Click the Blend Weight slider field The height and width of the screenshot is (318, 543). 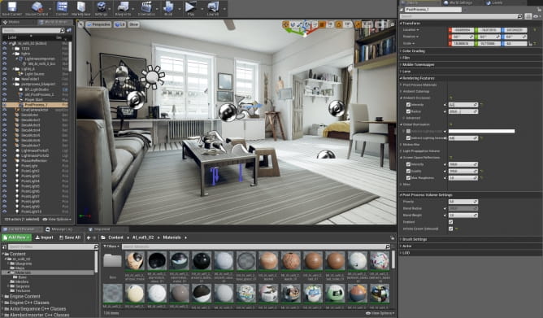tap(463, 215)
